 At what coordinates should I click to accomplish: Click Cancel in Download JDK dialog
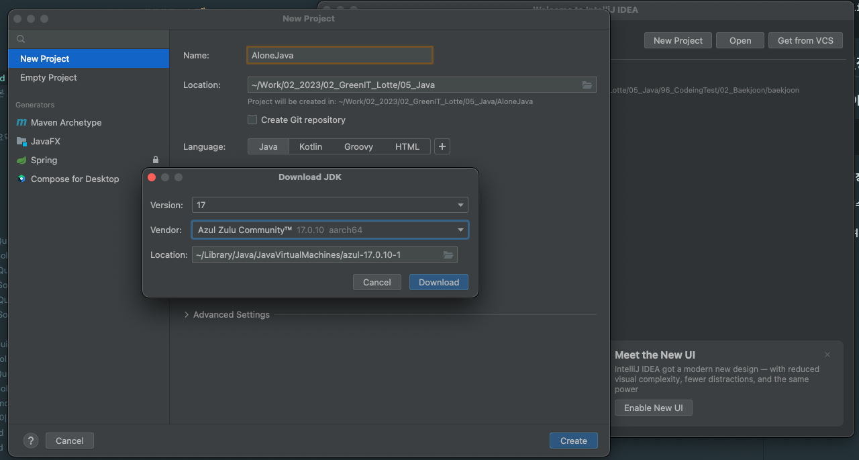point(377,282)
